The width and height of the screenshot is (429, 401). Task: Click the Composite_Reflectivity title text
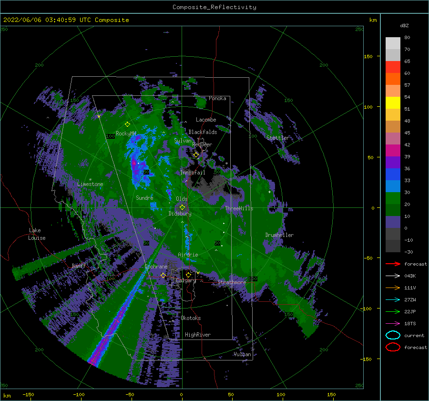click(x=214, y=7)
